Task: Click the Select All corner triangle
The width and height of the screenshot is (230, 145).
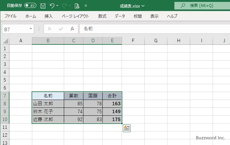Action: coord(5,41)
